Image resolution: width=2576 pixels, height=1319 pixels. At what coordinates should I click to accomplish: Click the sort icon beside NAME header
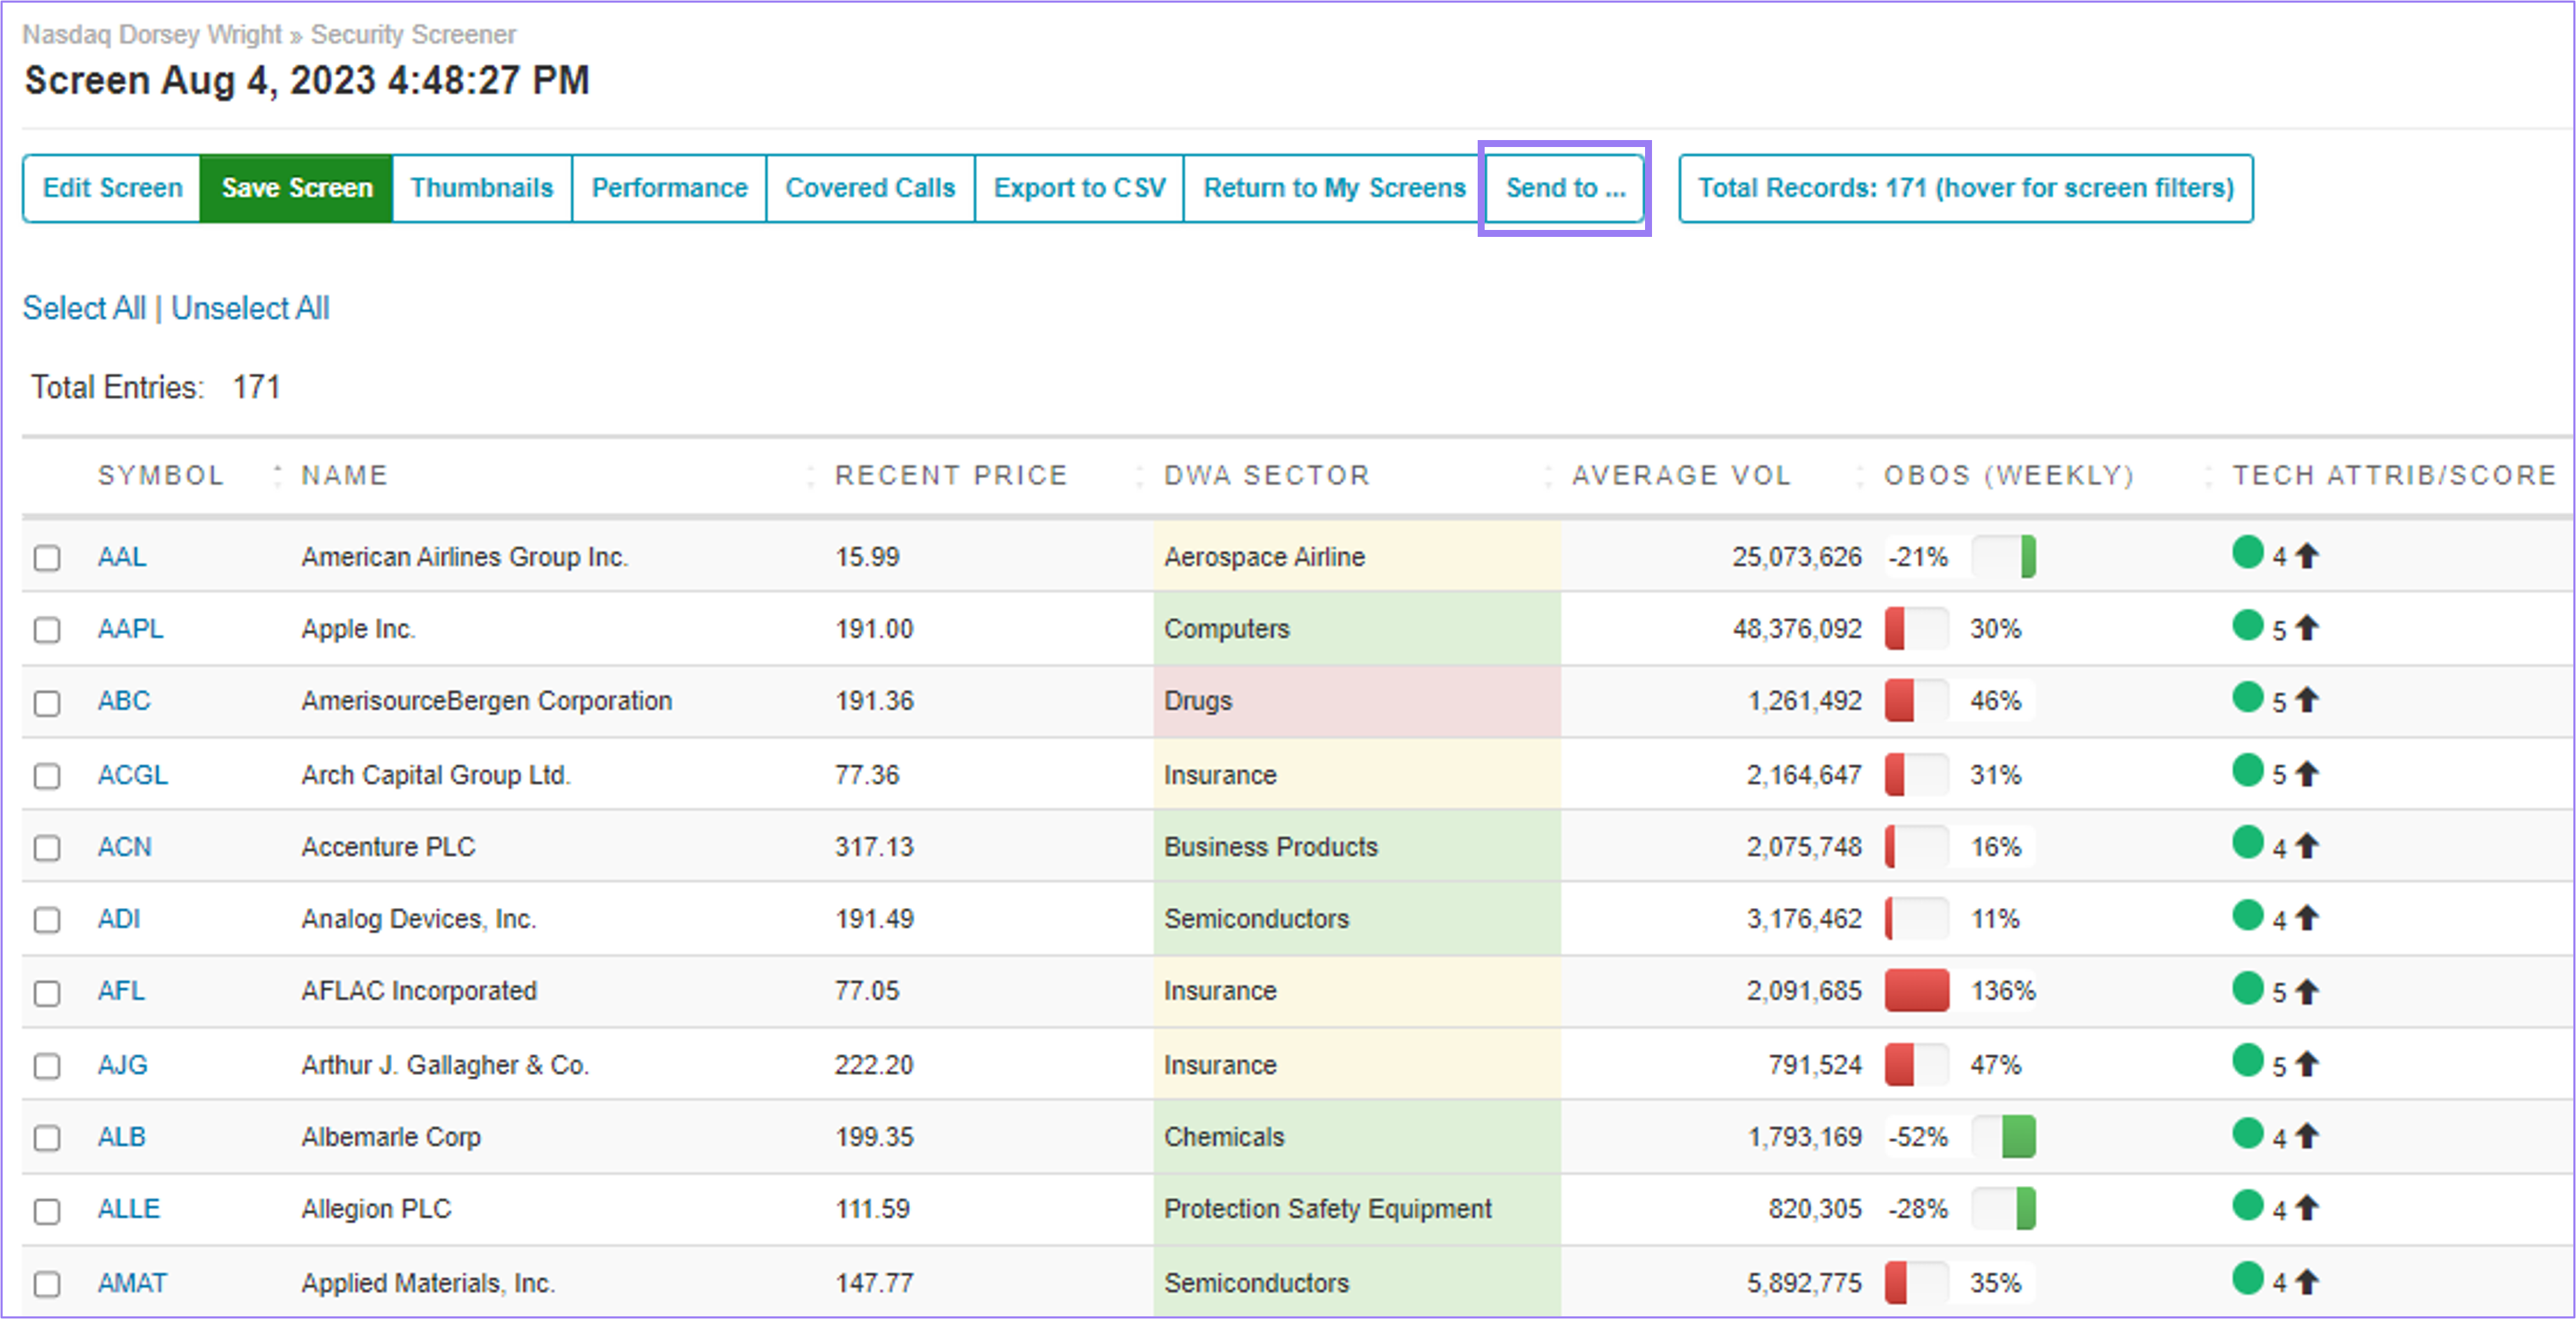coord(810,476)
